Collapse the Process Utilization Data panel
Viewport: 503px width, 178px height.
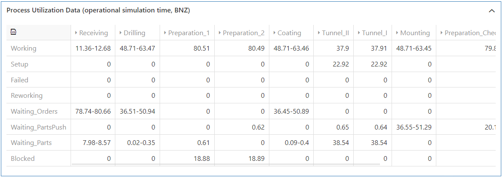tap(491, 11)
